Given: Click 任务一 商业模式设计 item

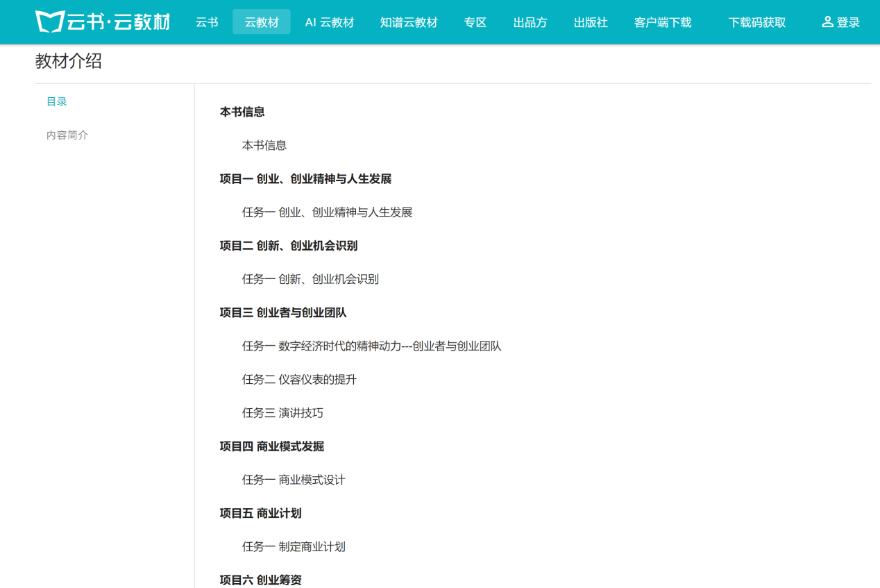Looking at the screenshot, I should pyautogui.click(x=294, y=480).
